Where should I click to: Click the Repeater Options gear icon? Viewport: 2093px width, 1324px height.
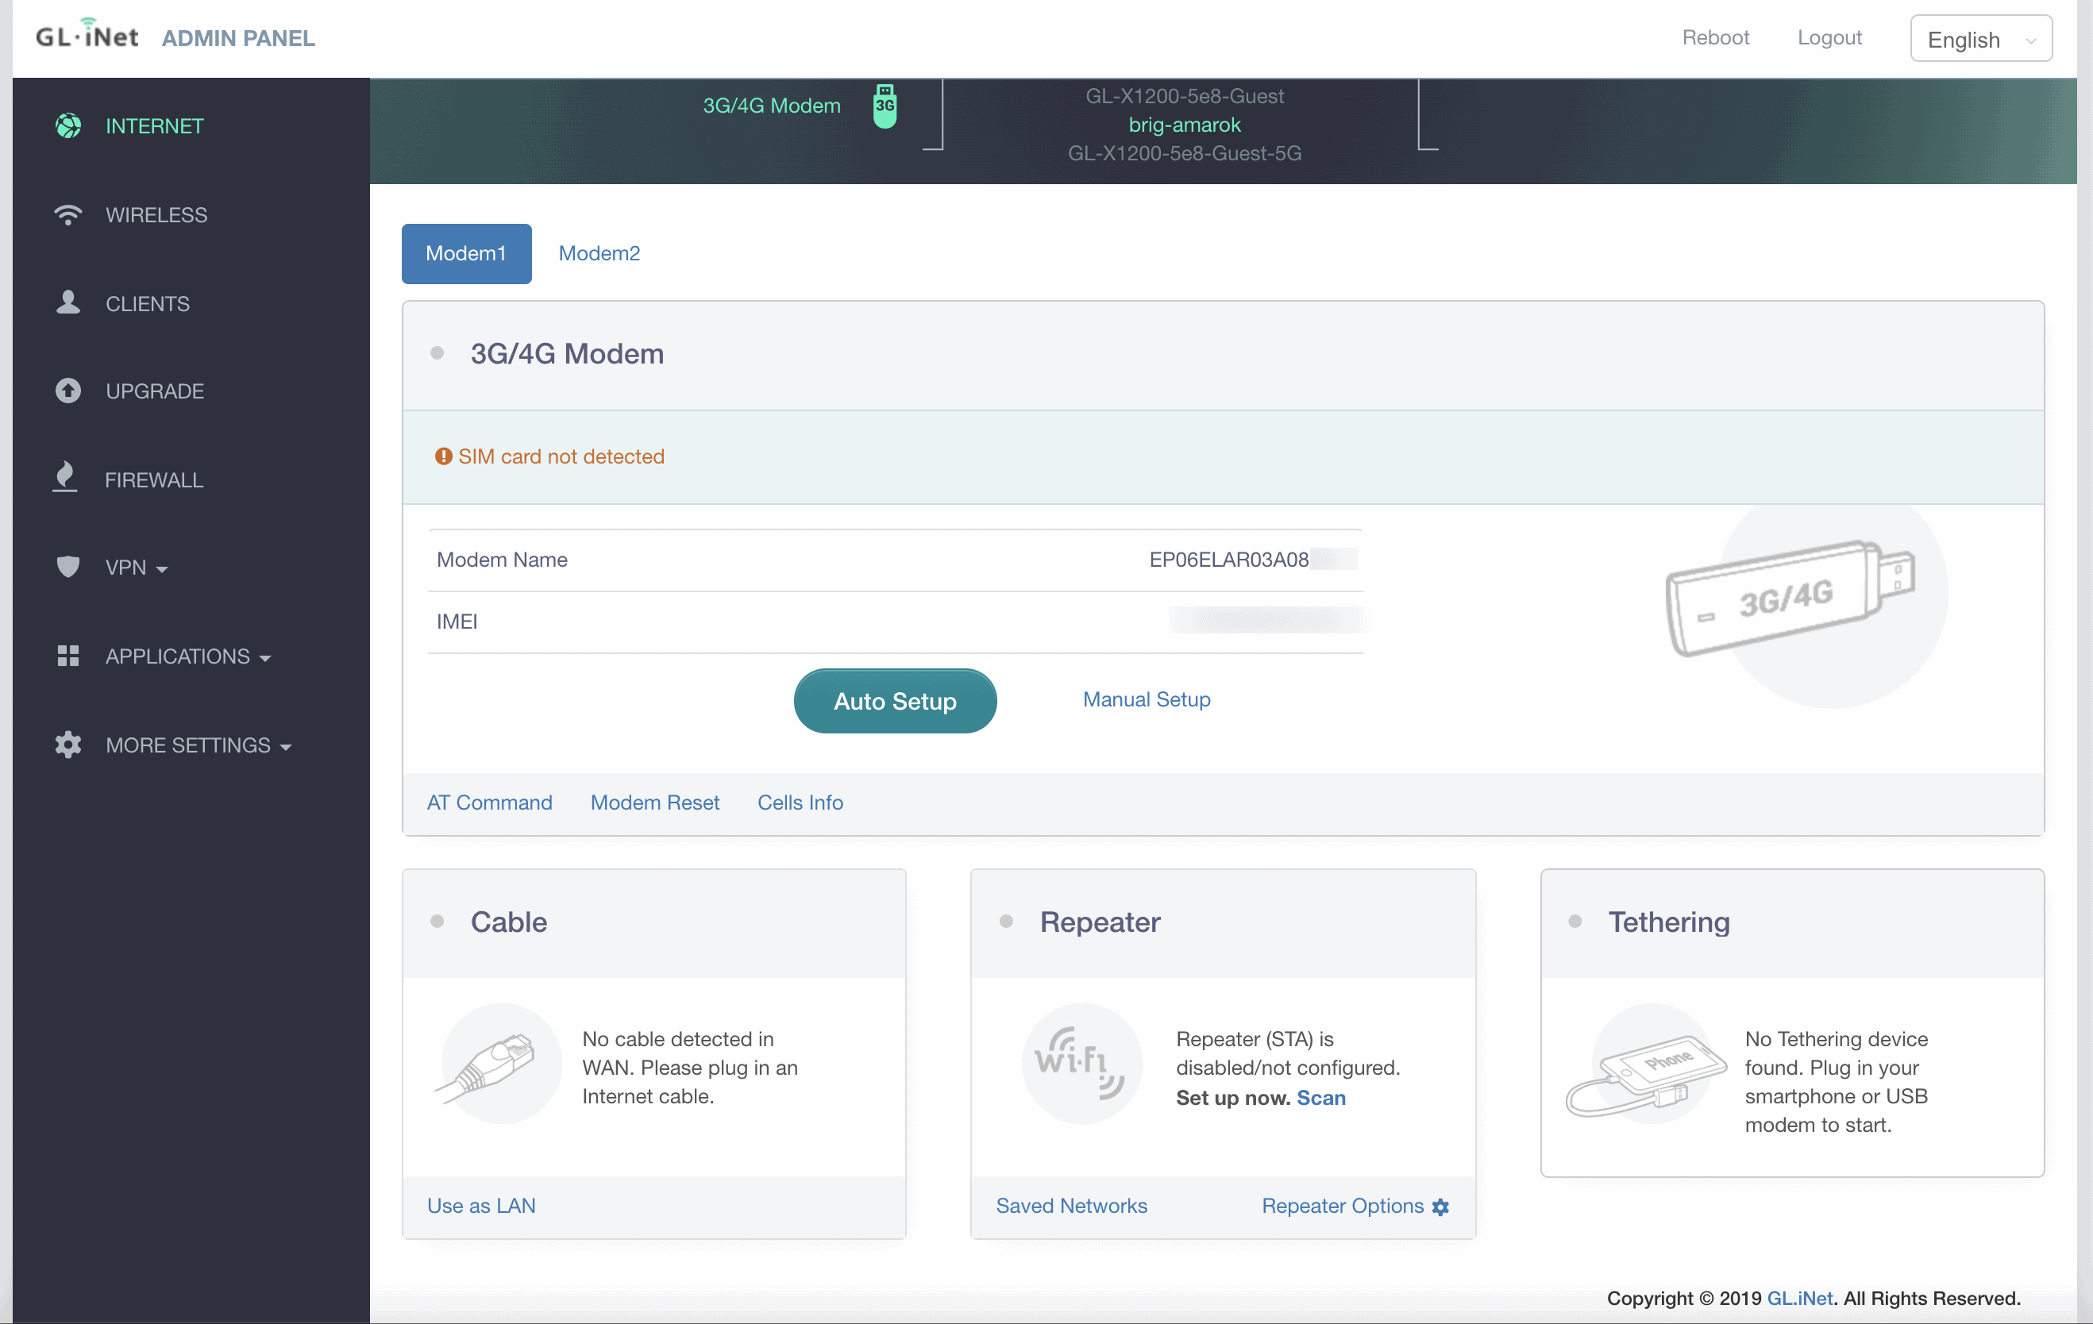(1440, 1207)
